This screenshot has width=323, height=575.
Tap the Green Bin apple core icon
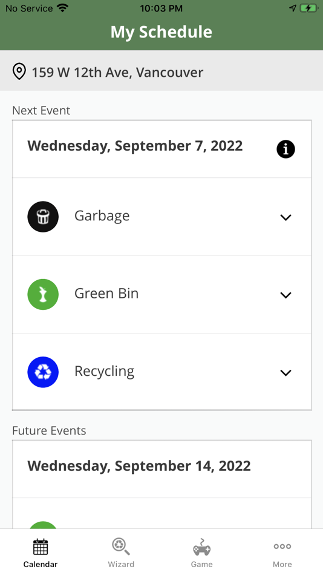coord(43,295)
